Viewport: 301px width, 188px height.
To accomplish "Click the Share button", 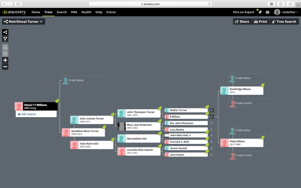I will pyautogui.click(x=242, y=21).
